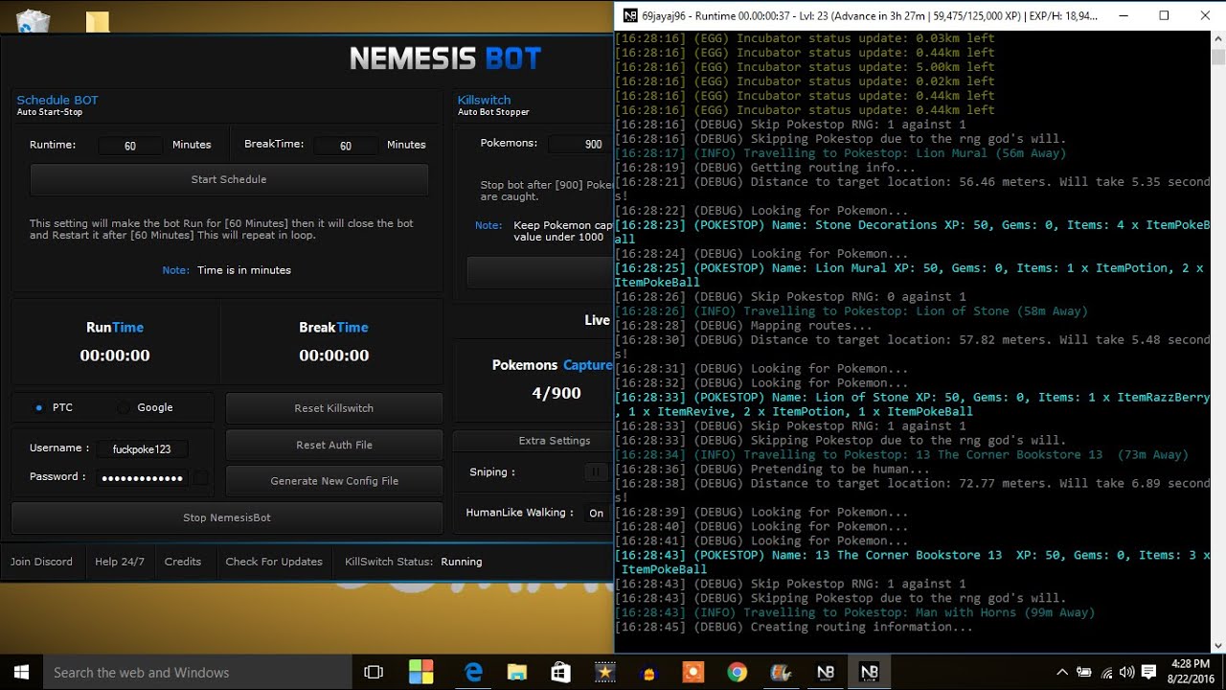Click the console scrollbar up arrow
Viewport: 1226px width, 690px height.
point(1217,39)
